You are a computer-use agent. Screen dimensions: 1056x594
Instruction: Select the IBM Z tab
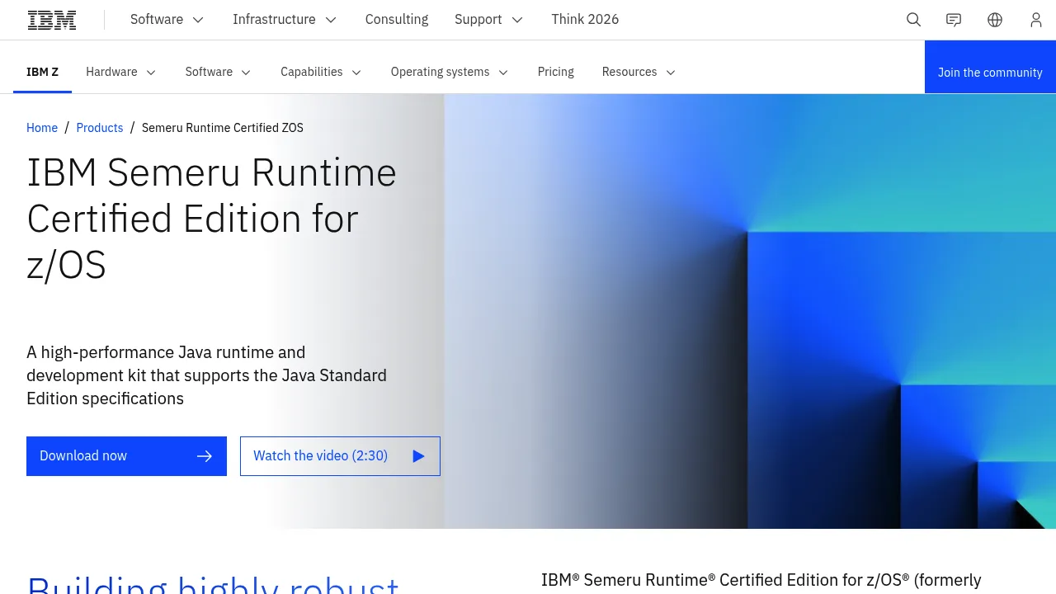pyautogui.click(x=42, y=72)
